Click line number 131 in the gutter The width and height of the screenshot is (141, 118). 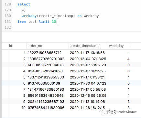[x=8, y=22]
